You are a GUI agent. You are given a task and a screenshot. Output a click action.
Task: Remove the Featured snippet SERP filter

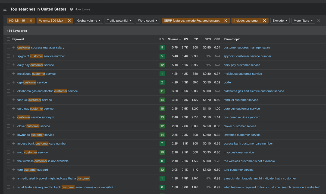pyautogui.click(x=225, y=21)
